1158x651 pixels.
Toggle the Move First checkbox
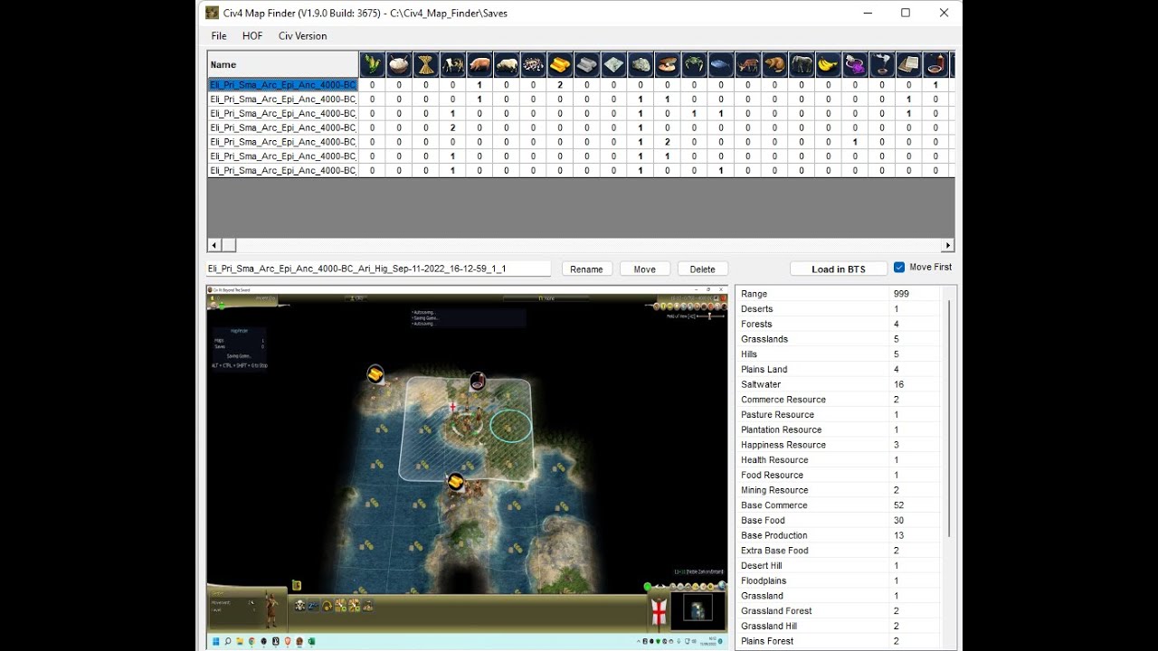tap(899, 268)
